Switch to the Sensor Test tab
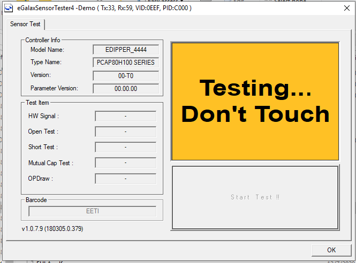Screen dimensions: 356x263 (25, 24)
